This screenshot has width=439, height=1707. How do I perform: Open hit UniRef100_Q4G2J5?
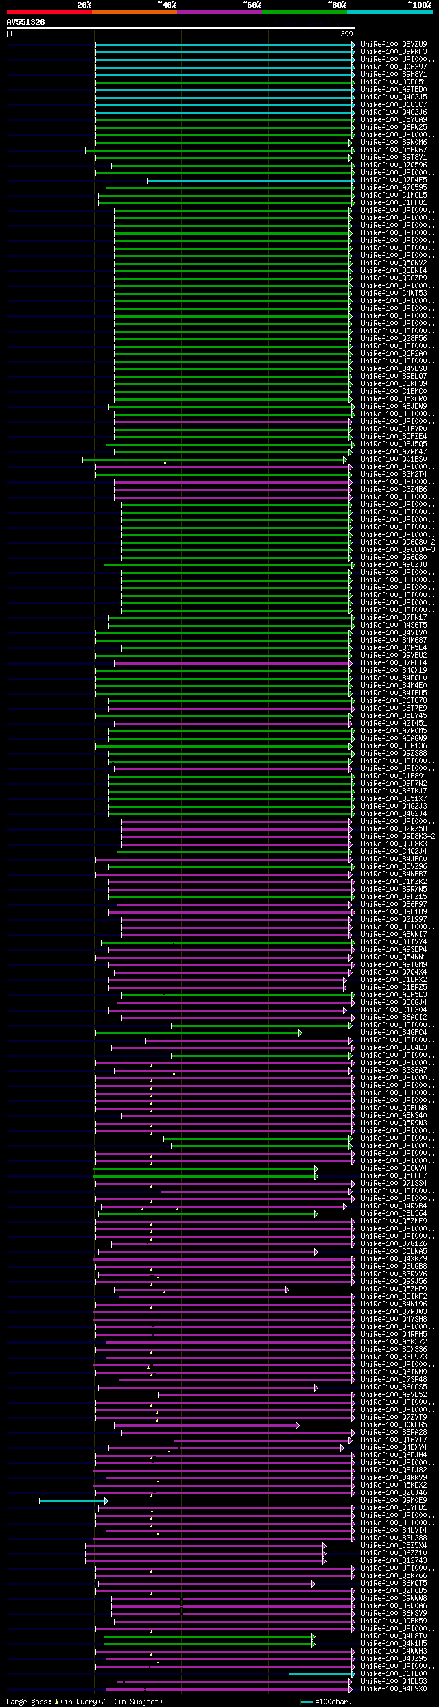[394, 97]
